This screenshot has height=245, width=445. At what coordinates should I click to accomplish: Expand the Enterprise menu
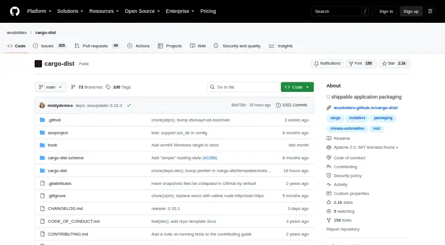[x=180, y=11]
